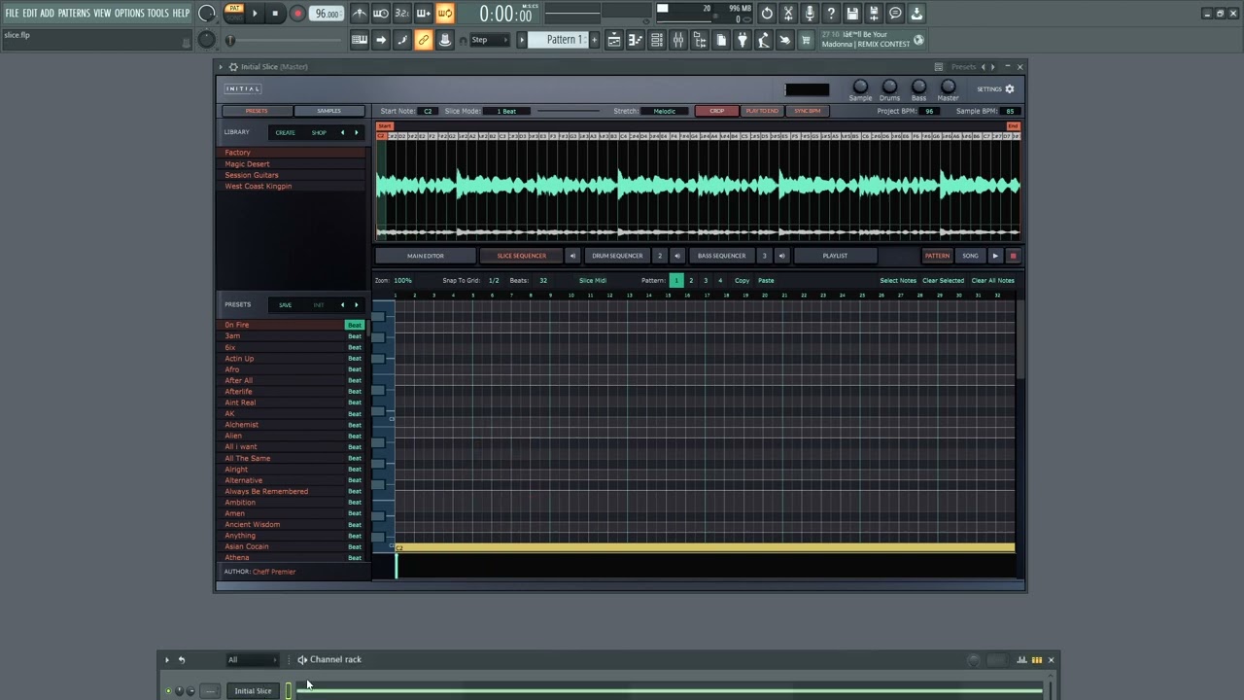Click the tempo field showing 96.000

pos(328,14)
